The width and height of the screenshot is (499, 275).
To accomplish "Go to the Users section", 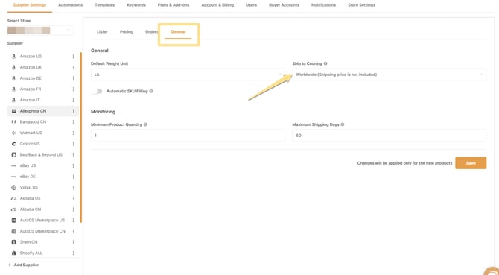I will click(251, 5).
